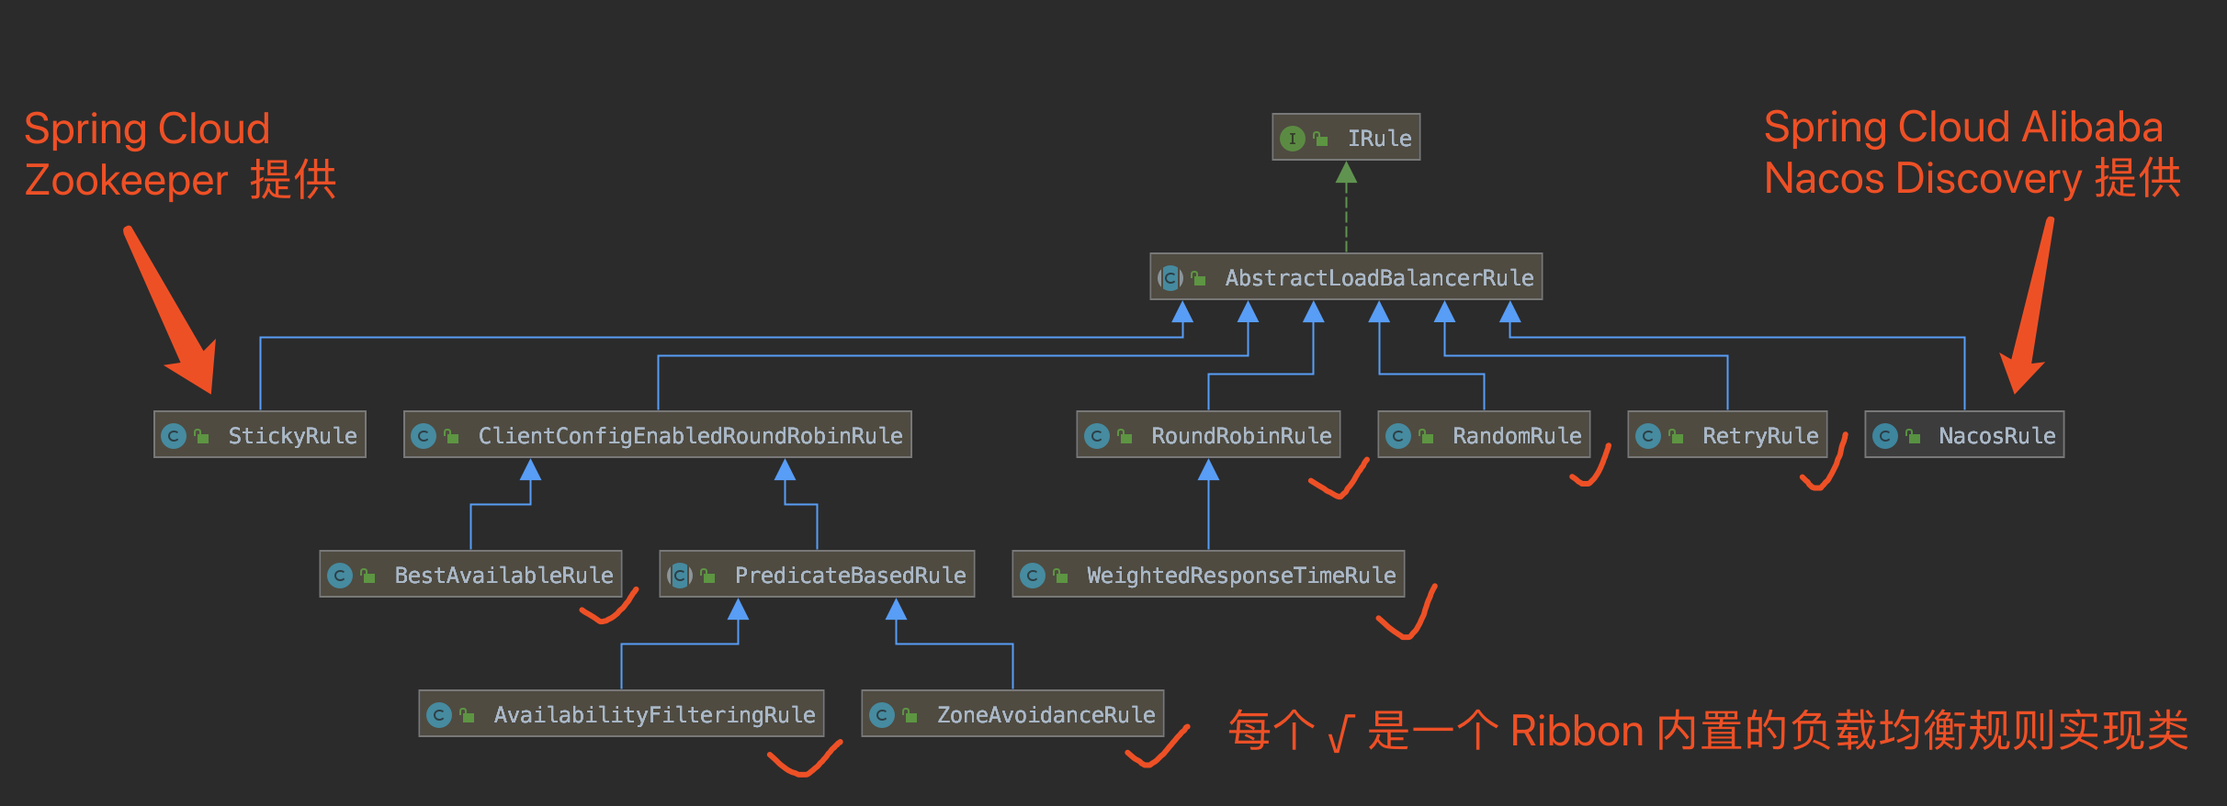
Task: Select the PredicateBasedRule node
Action: (x=817, y=574)
